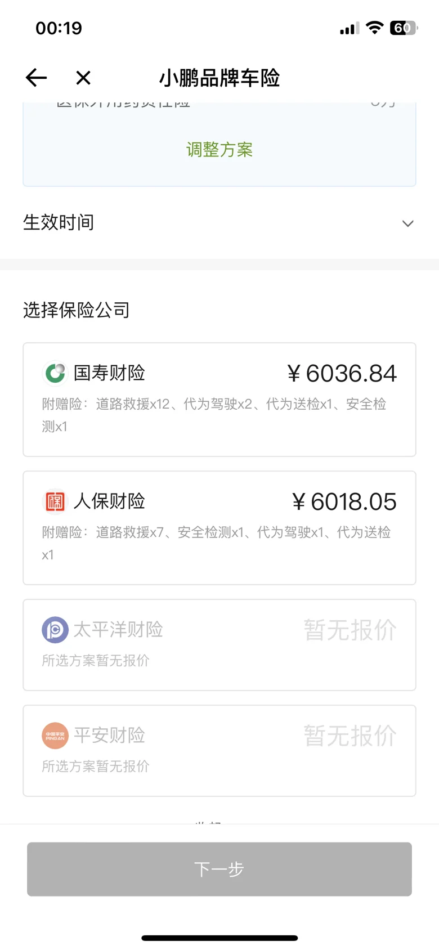This screenshot has height=950, width=439.
Task: Click the 太平洋财险 purple logo icon
Action: [55, 630]
